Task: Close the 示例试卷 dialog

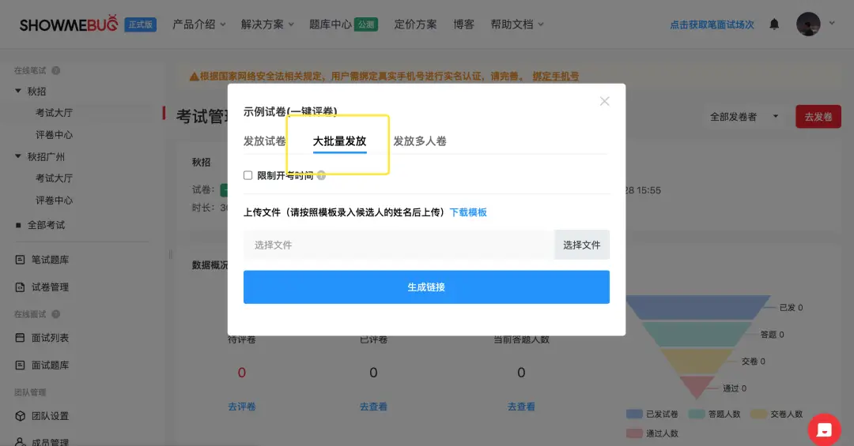Action: (605, 101)
